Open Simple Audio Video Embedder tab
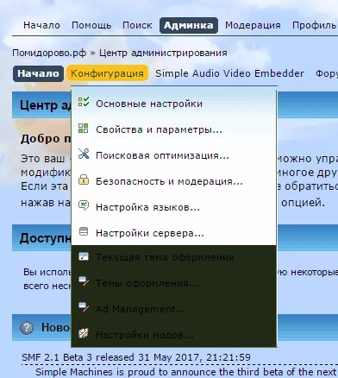 (229, 73)
